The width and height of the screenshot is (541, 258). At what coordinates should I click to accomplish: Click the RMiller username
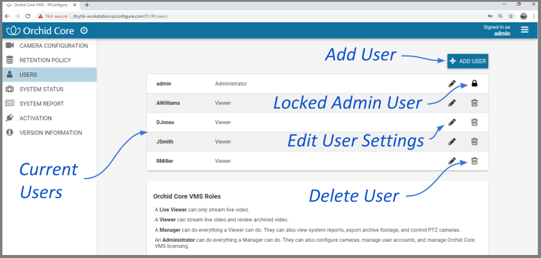pyautogui.click(x=164, y=161)
